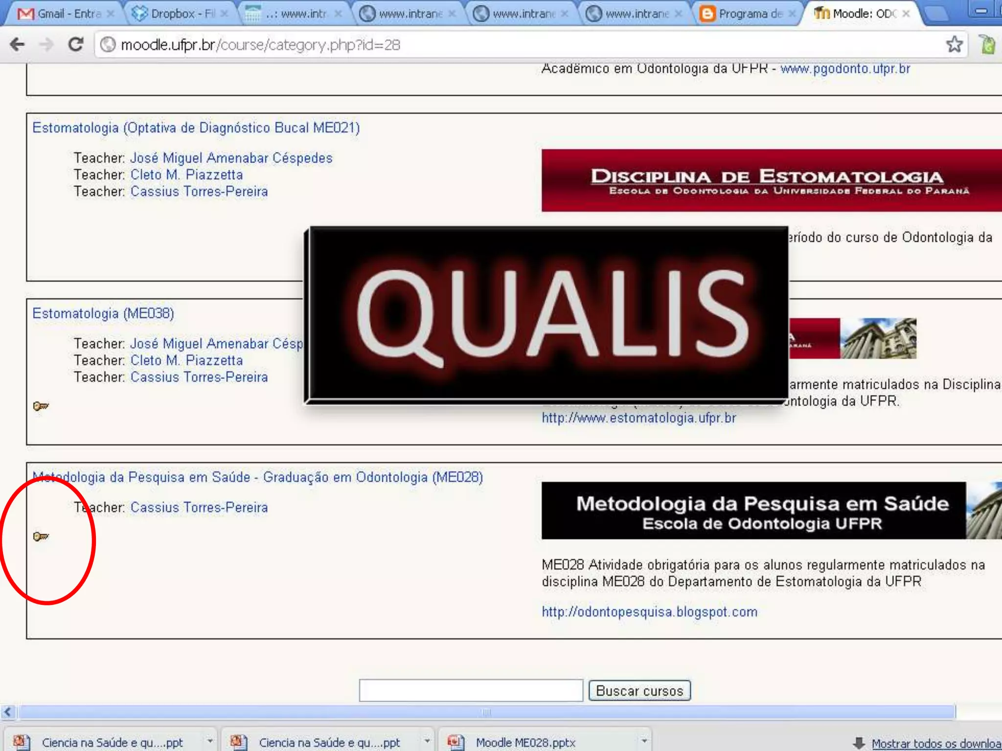Follow the www.pgodonto.ufpr.br link
Viewport: 1002px width, 751px height.
(845, 68)
